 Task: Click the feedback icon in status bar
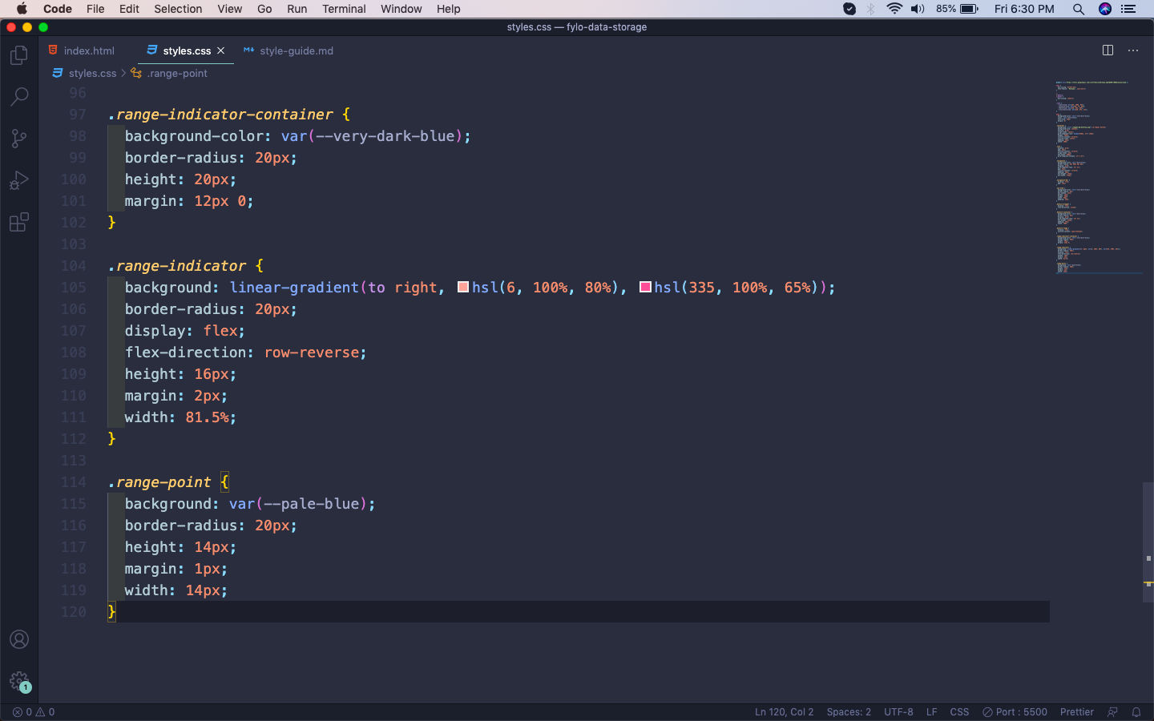pyautogui.click(x=1112, y=711)
